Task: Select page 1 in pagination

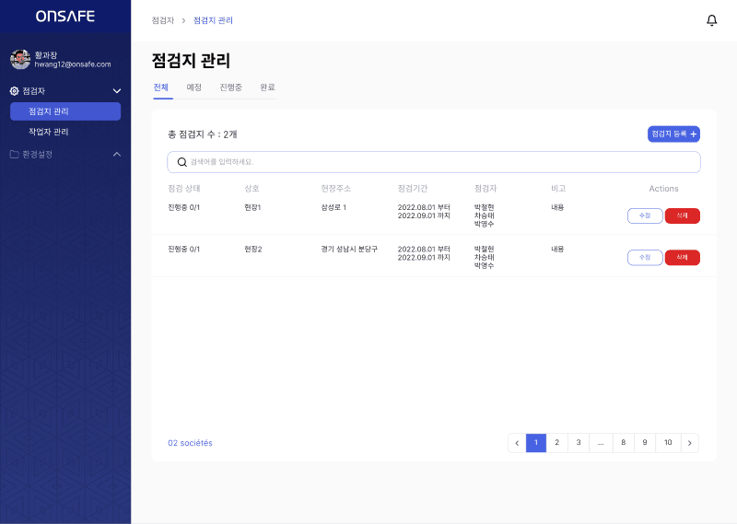Action: pos(536,443)
